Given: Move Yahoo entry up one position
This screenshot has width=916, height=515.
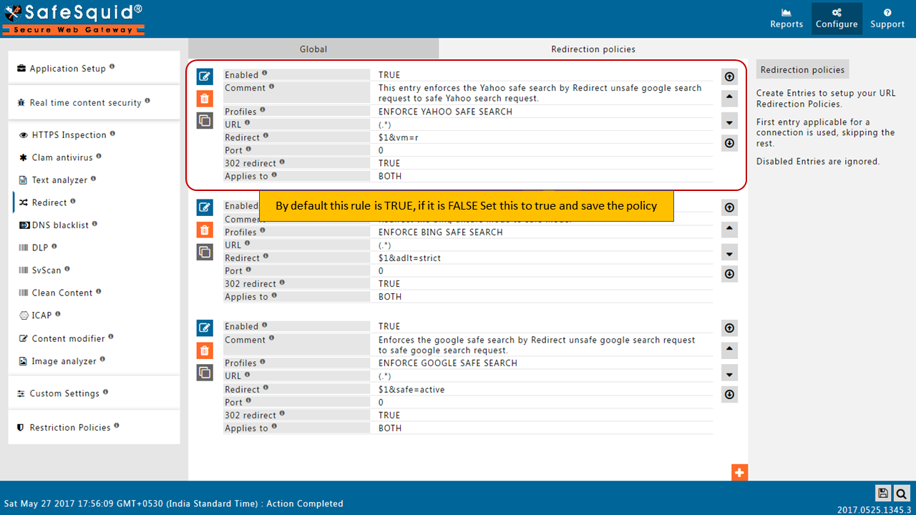Looking at the screenshot, I should pyautogui.click(x=729, y=97).
